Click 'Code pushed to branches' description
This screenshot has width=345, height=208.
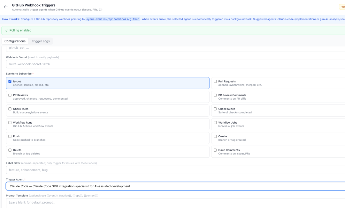coord(29,140)
